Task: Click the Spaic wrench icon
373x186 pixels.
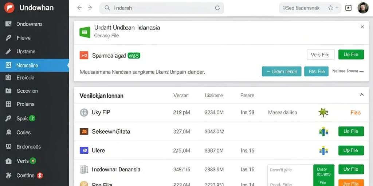Action: 8,118
